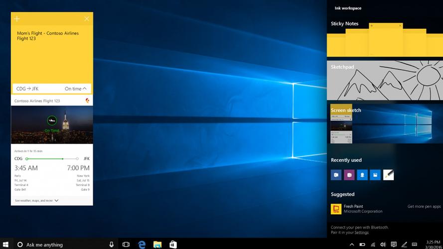
Task: Click the Get more pen apps link
Action: [424, 206]
